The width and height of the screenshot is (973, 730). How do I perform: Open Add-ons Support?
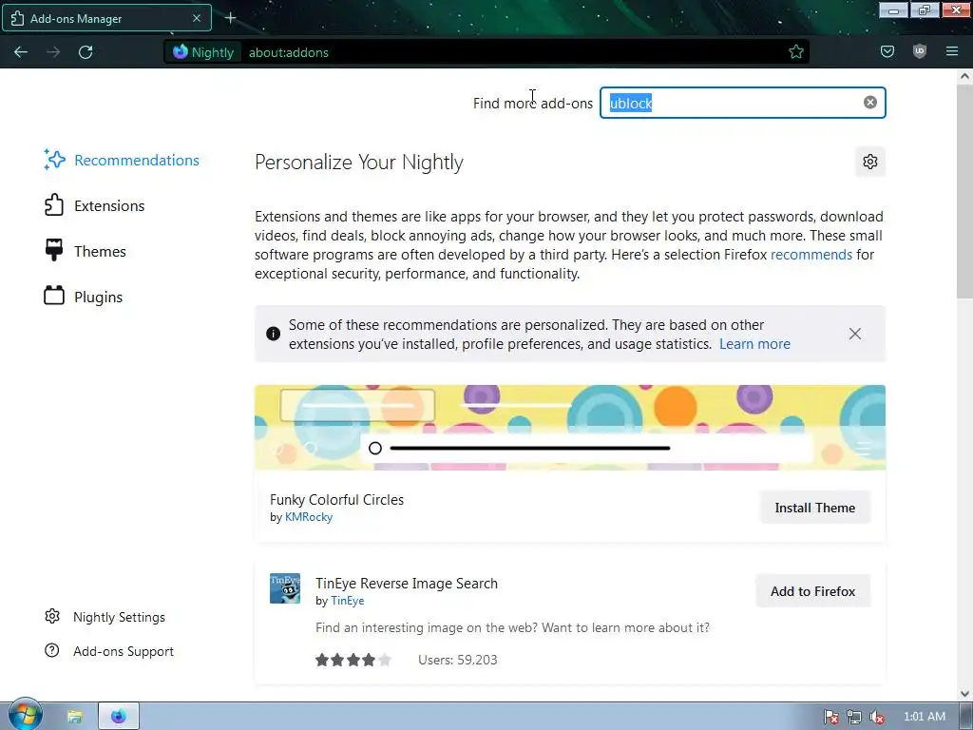(109, 651)
